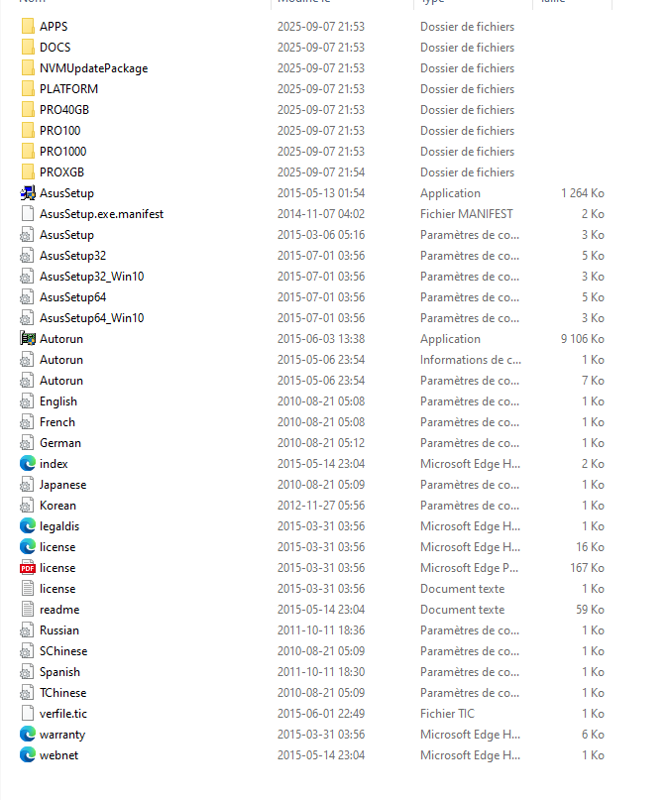
Task: Click the gear config icon of AsusSetup64
Action: point(27,297)
